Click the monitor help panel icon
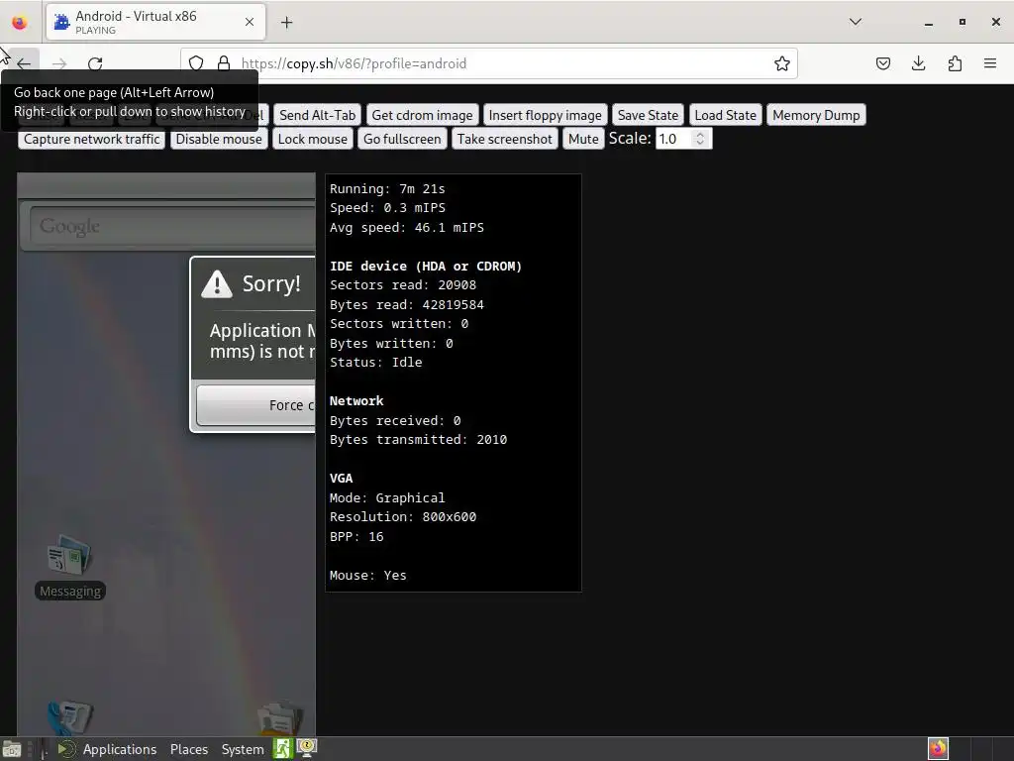This screenshot has width=1014, height=761. click(307, 748)
